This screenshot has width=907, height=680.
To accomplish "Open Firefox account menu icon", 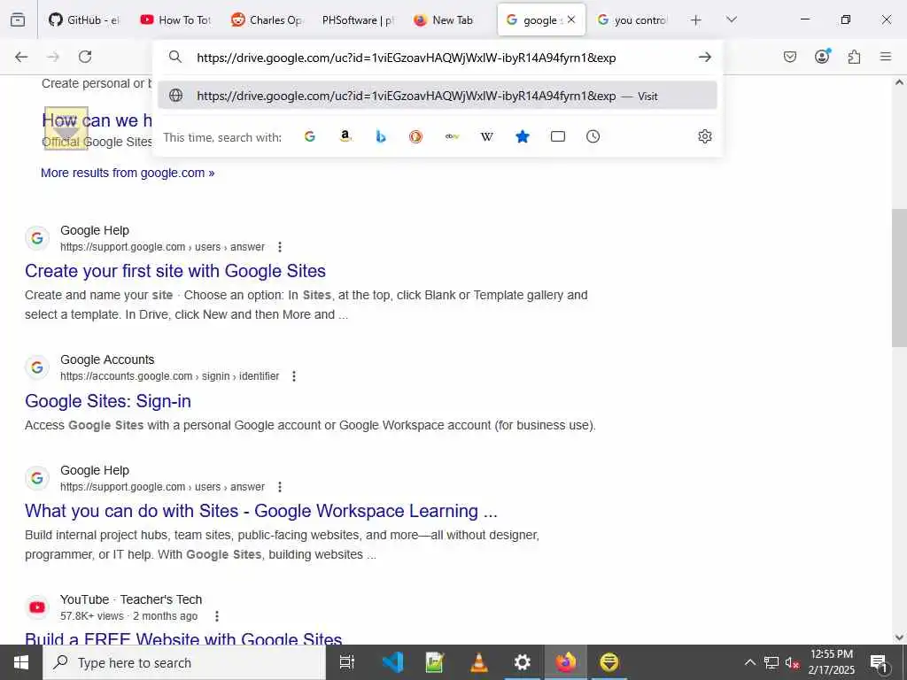I will pyautogui.click(x=822, y=56).
